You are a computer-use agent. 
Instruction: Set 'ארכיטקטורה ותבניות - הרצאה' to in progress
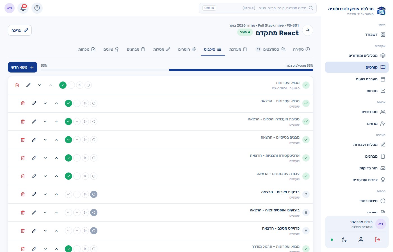(85, 158)
